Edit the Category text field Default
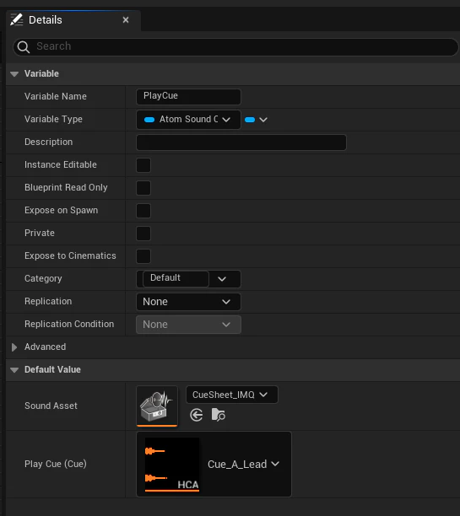The image size is (460, 516). click(x=176, y=279)
